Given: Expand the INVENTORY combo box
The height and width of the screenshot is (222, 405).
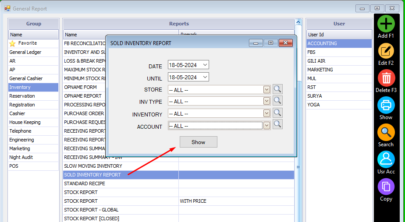Looking at the screenshot, I should [266, 113].
